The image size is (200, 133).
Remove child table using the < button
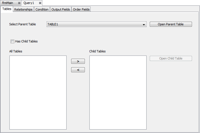(x=78, y=70)
